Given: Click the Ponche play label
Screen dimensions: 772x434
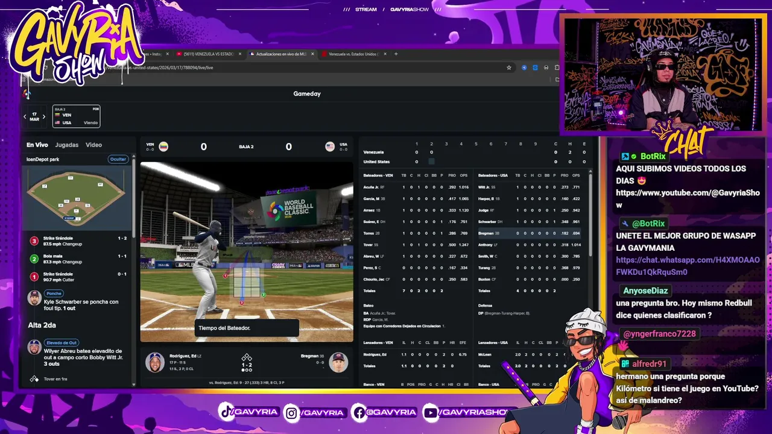Looking at the screenshot, I should (54, 294).
